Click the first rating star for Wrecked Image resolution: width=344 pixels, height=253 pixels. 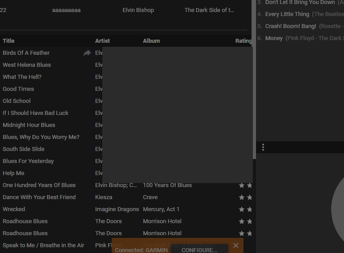[x=242, y=209]
